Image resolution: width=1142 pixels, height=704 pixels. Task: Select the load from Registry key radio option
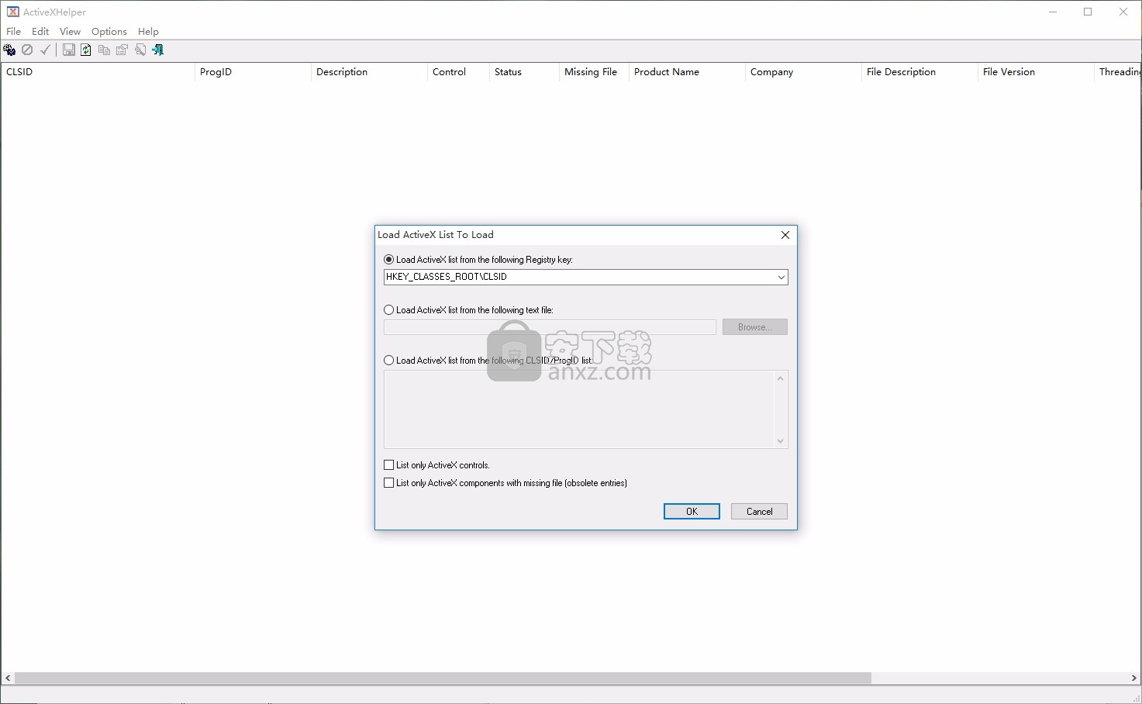click(x=389, y=260)
